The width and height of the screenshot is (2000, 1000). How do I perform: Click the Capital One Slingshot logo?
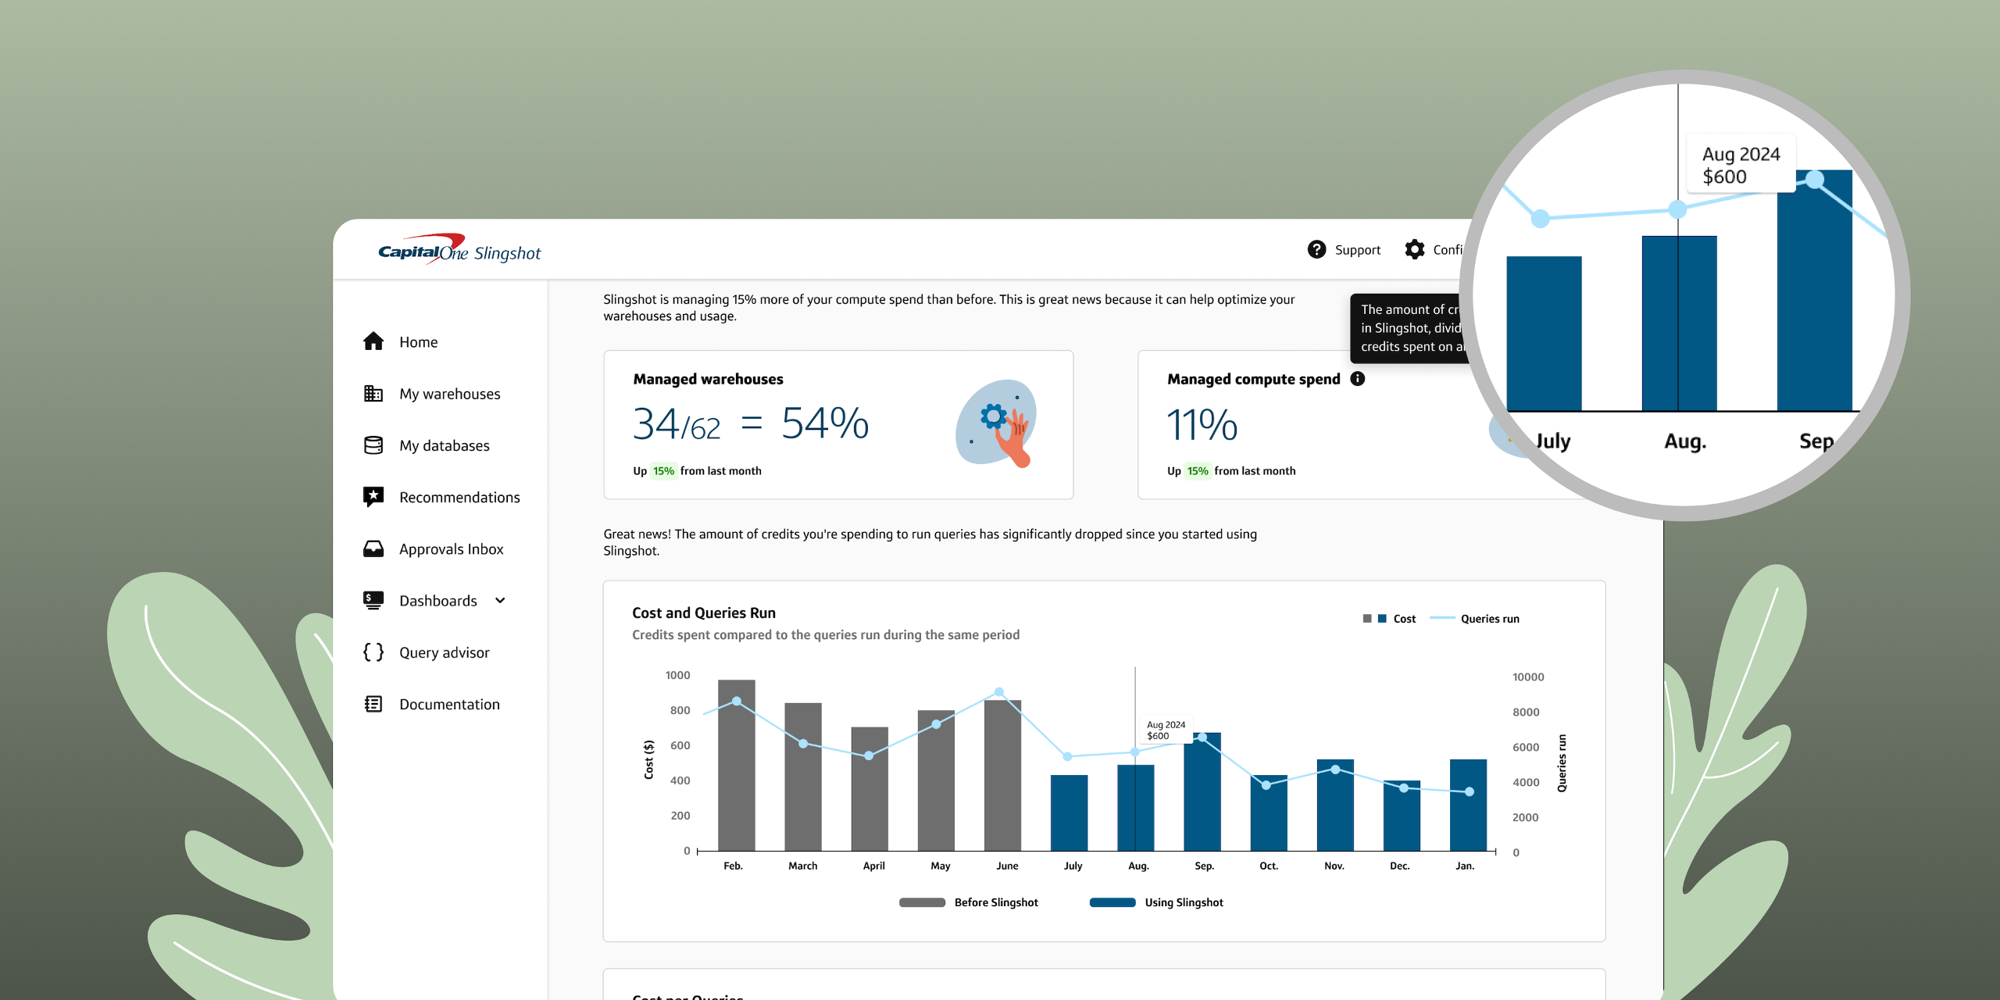(459, 251)
